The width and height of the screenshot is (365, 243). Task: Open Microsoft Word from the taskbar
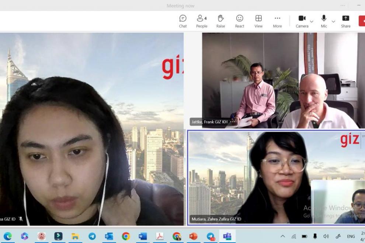pos(143,236)
